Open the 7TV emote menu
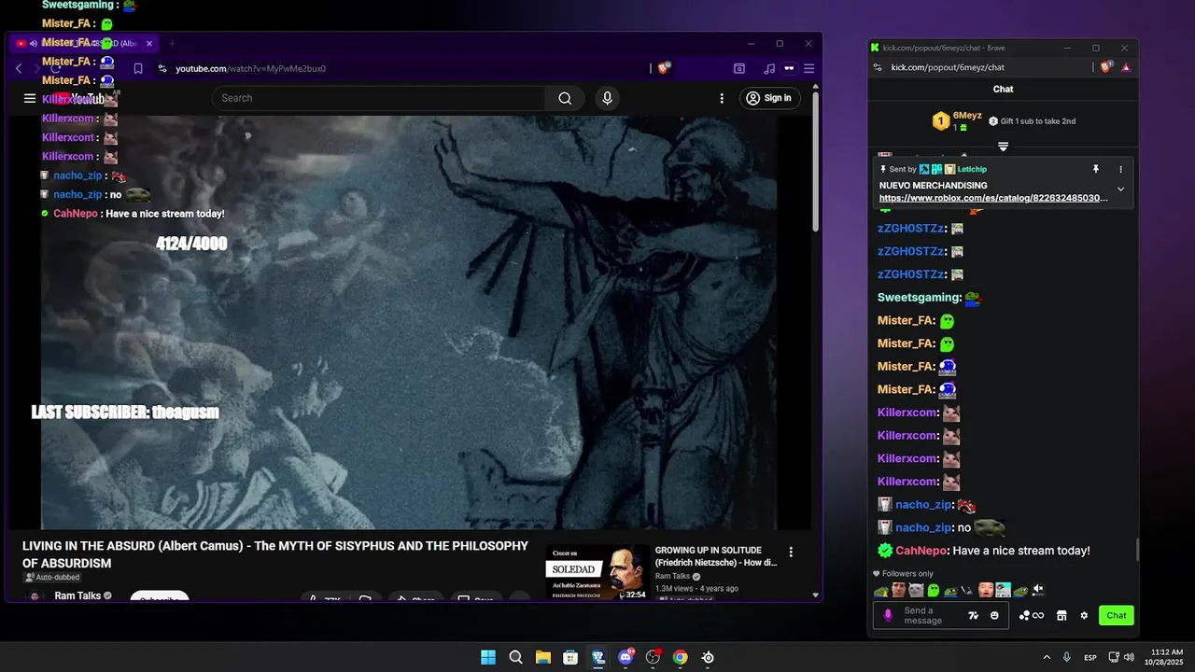 [x=973, y=615]
